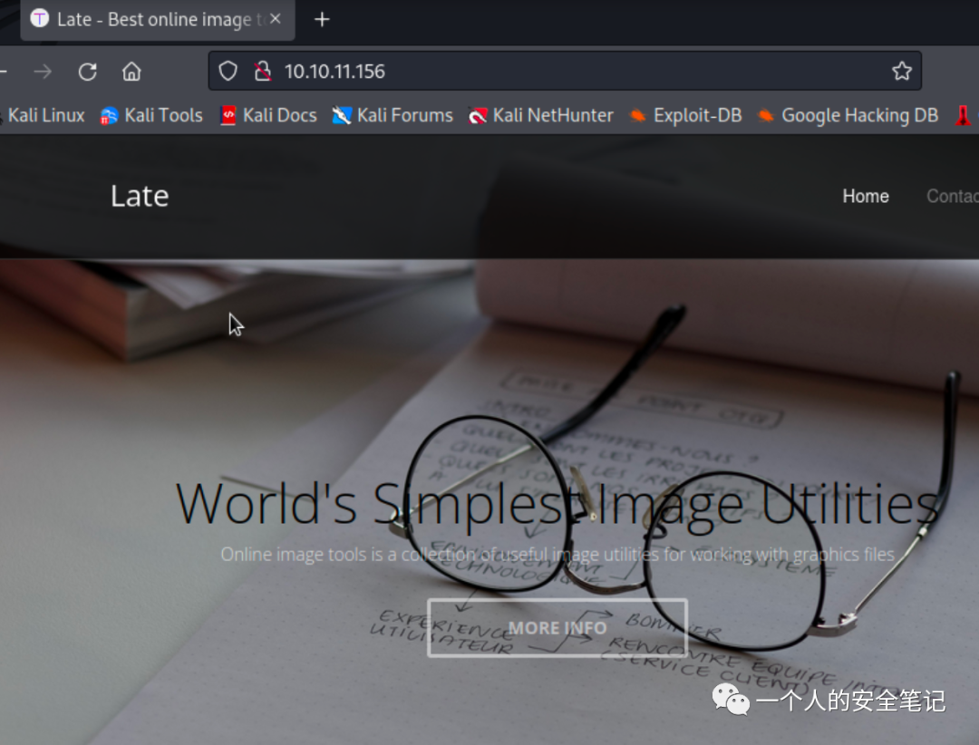Close the Late browser tab
This screenshot has width=979, height=745.
click(276, 19)
